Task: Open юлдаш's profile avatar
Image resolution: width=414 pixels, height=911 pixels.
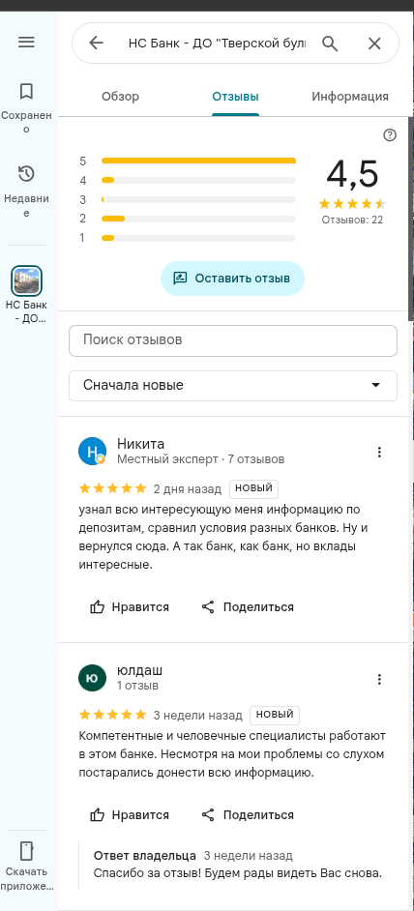Action: point(93,677)
